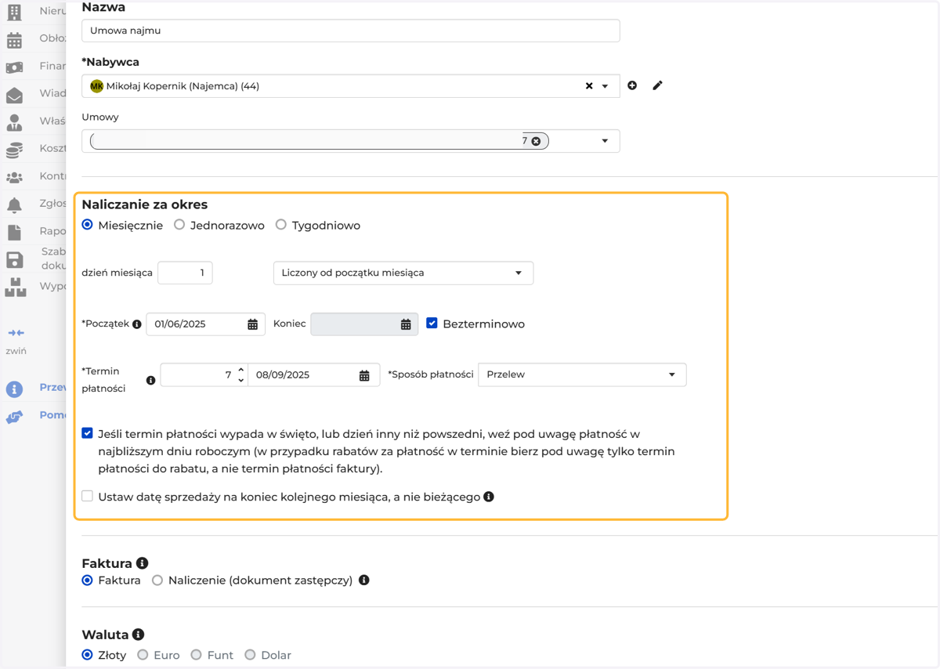Viewport: 940px width, 669px height.
Task: Open the stacked-coins costs icon in the sidebar
Action: [14, 150]
